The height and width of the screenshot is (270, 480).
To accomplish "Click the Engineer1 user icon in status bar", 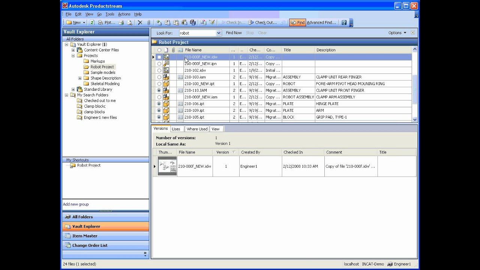I will [x=390, y=264].
